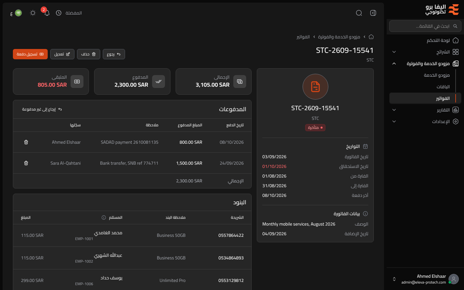Delete the Bank transfer SNB ref 774711 row

[x=26, y=163]
